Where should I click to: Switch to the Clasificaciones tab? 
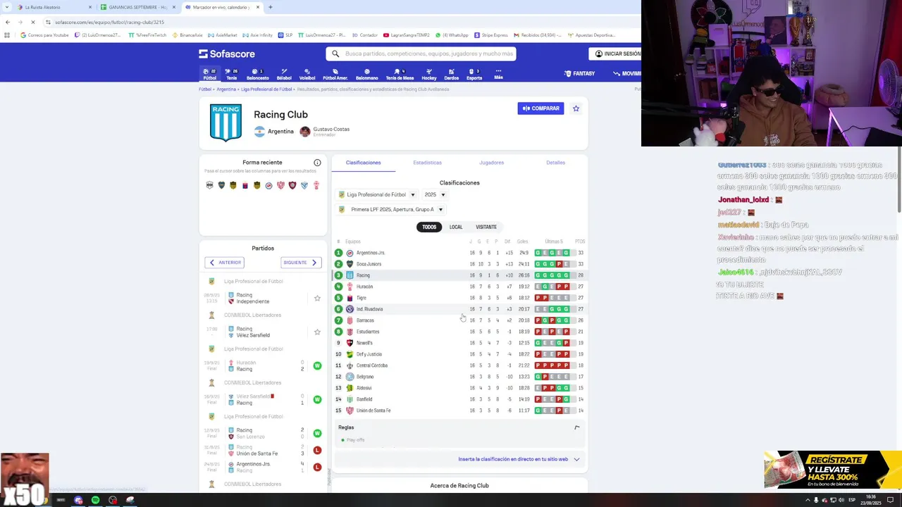tap(364, 163)
